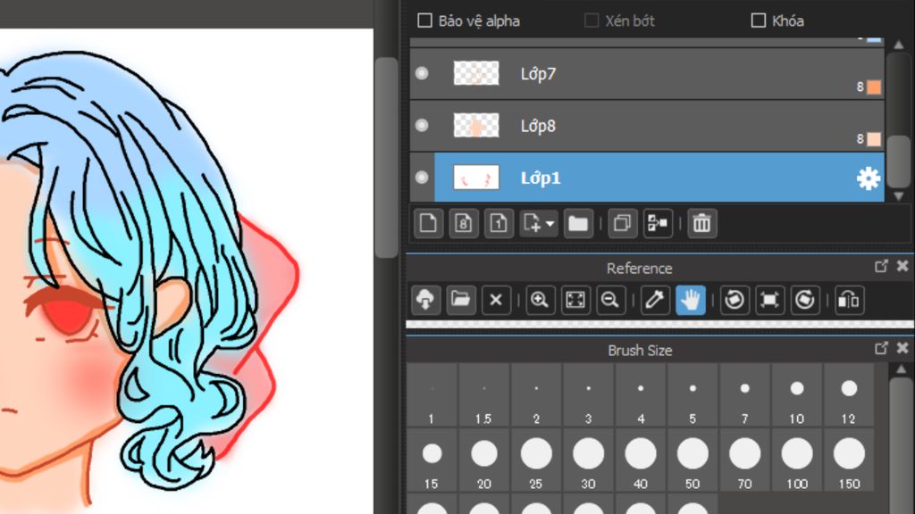Set brush size to 40
The width and height of the screenshot is (915, 514).
pyautogui.click(x=640, y=460)
